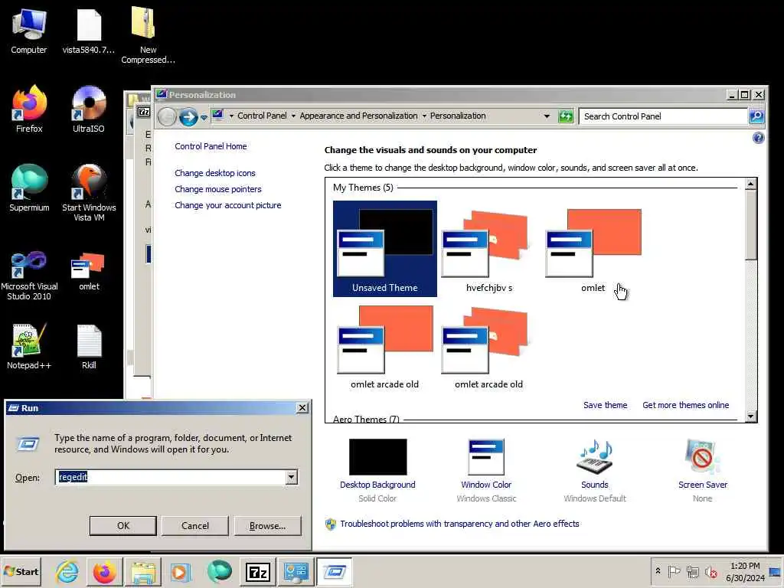Switch to Control Panel taskbar button
784x588 pixels.
(296, 571)
